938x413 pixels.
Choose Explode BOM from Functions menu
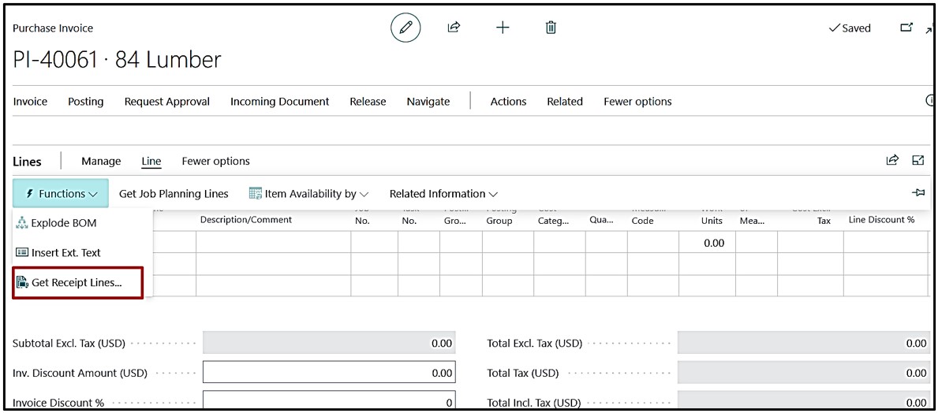click(x=63, y=223)
